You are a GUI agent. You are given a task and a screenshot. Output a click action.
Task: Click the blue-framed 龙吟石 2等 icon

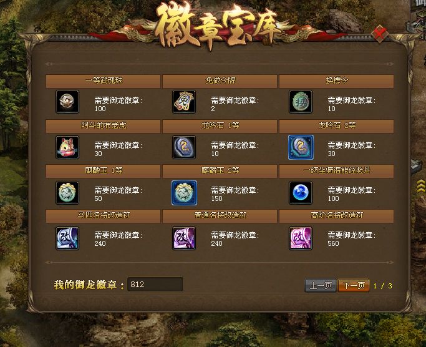point(301,147)
